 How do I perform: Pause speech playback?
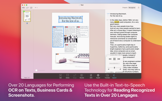pyautogui.click(x=114, y=59)
